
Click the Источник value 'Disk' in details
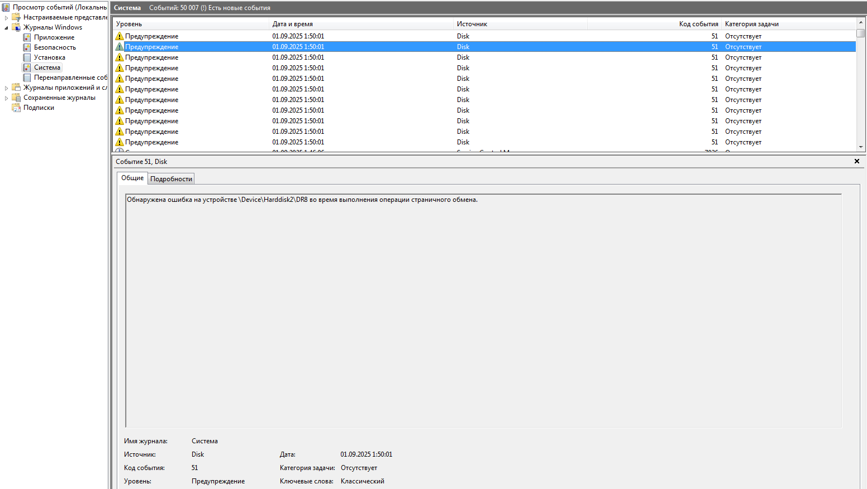click(198, 454)
